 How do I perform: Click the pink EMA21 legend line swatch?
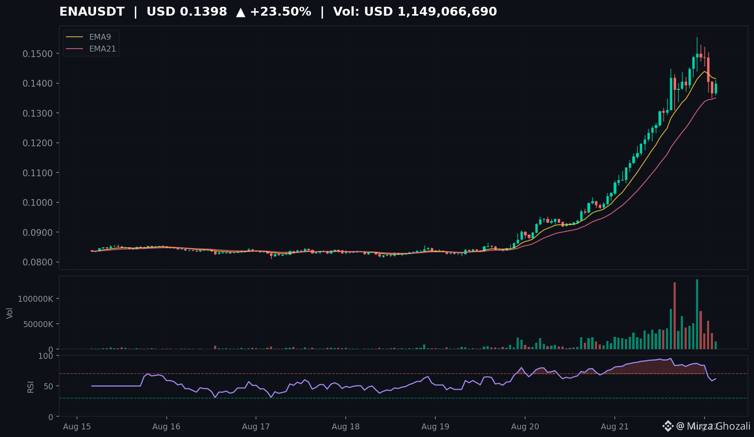point(75,49)
